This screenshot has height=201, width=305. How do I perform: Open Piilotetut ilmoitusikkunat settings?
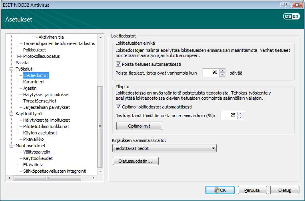(46, 126)
